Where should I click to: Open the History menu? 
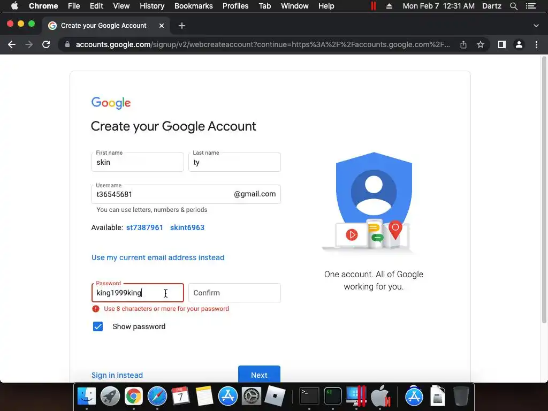(x=152, y=6)
